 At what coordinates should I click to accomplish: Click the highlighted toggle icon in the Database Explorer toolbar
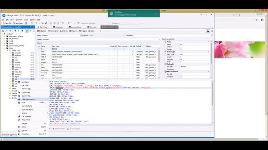pos(27,31)
